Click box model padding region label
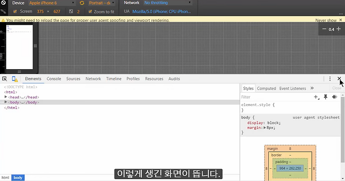 click(x=281, y=162)
